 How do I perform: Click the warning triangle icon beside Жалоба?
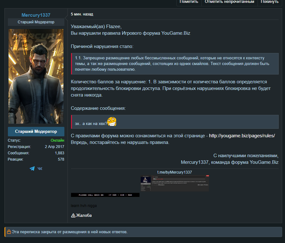pos(73,216)
